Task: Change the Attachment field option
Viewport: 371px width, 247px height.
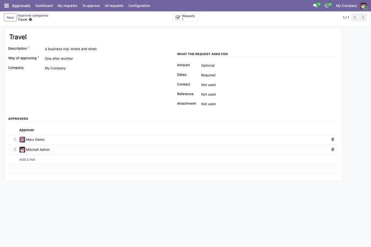Action: tap(270, 104)
